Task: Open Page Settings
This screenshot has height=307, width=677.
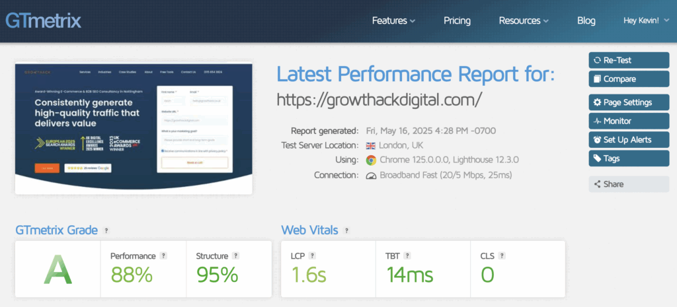Action: [629, 102]
